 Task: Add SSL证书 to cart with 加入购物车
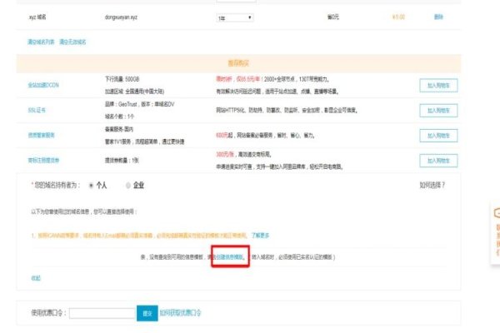point(438,111)
